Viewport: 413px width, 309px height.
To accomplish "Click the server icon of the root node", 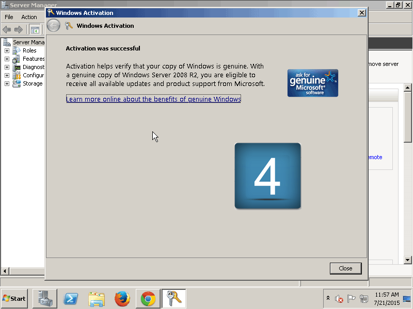I will [x=7, y=42].
